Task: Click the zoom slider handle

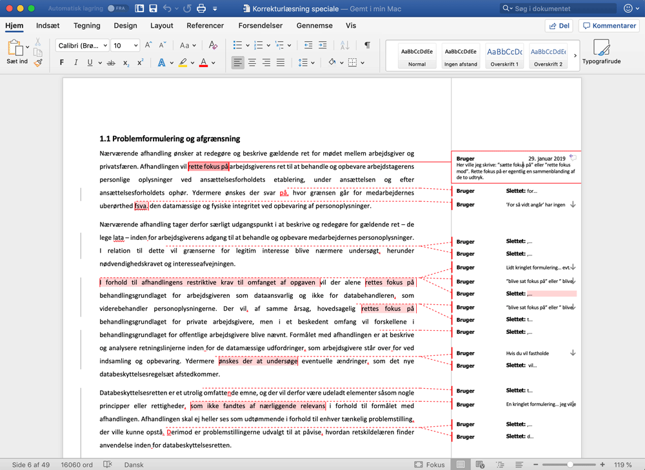Action: pyautogui.click(x=570, y=465)
